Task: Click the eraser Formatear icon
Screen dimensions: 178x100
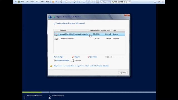Action: click(x=88, y=57)
